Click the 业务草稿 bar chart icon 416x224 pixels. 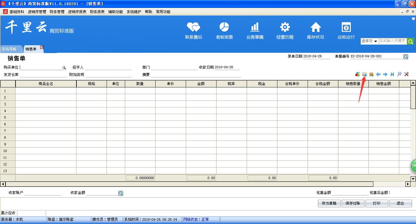point(255,27)
